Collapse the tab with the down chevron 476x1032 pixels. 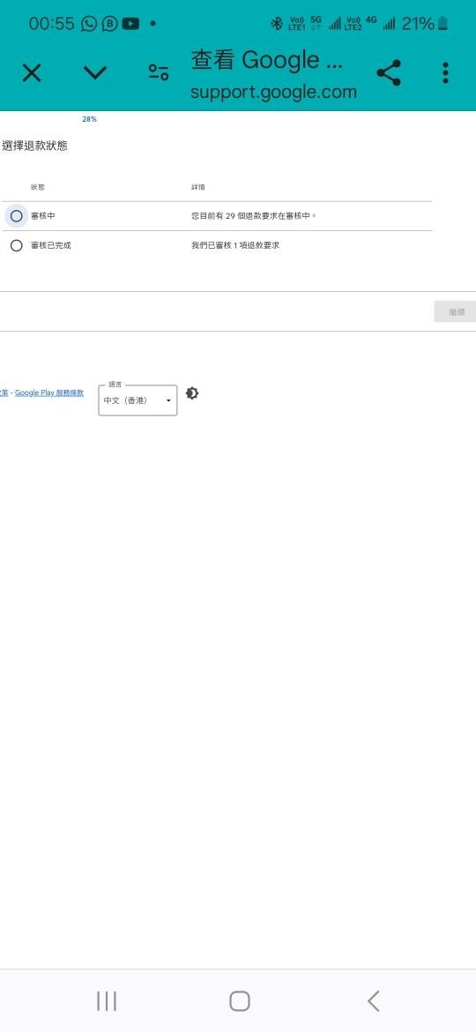click(x=95, y=72)
